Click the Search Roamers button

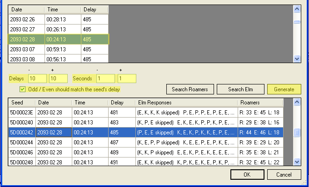tap(190, 89)
